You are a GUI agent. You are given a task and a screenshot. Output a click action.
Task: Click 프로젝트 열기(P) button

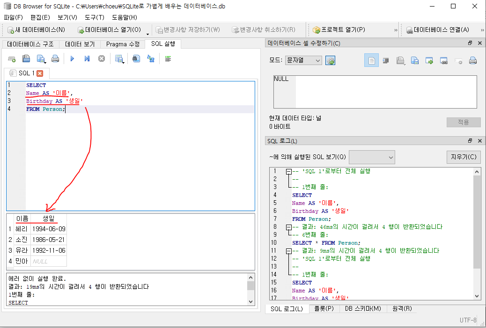(x=339, y=30)
